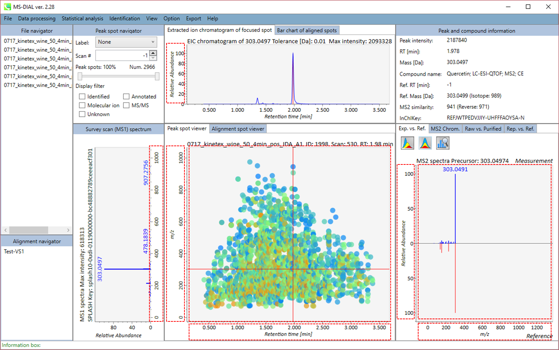Click MS2 similarity value 941 (Reverse: 971)
This screenshot has height=350, width=559.
[468, 107]
